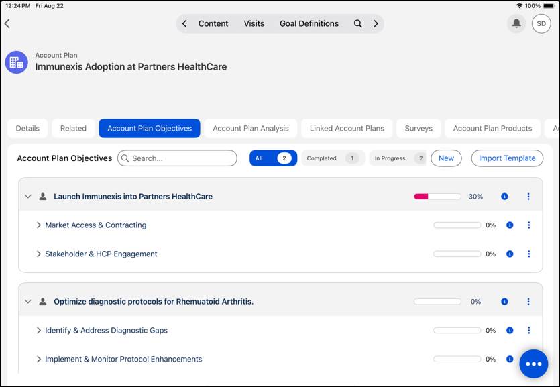Click person icon beside Optimize diagnostic protocols
Viewport: 560px width, 387px height.
click(43, 302)
